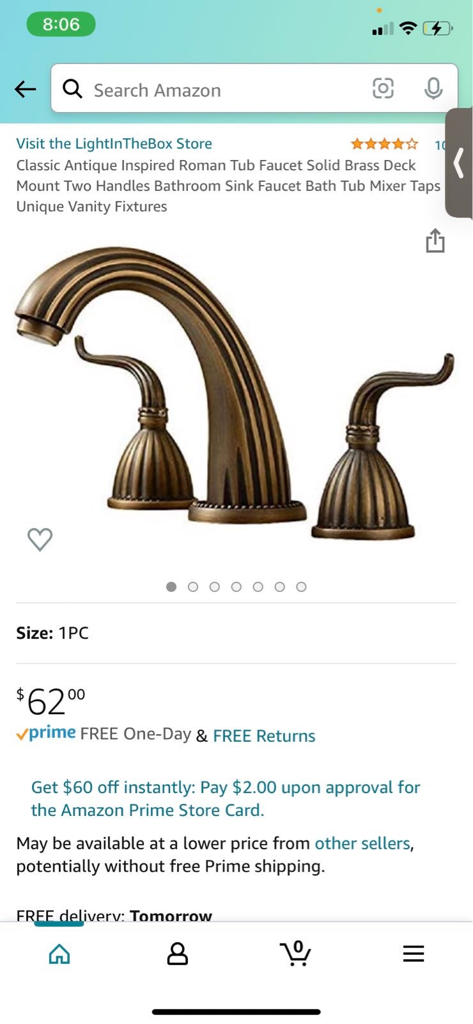The image size is (473, 1024).
Task: Open camera lens search icon
Action: pyautogui.click(x=383, y=88)
